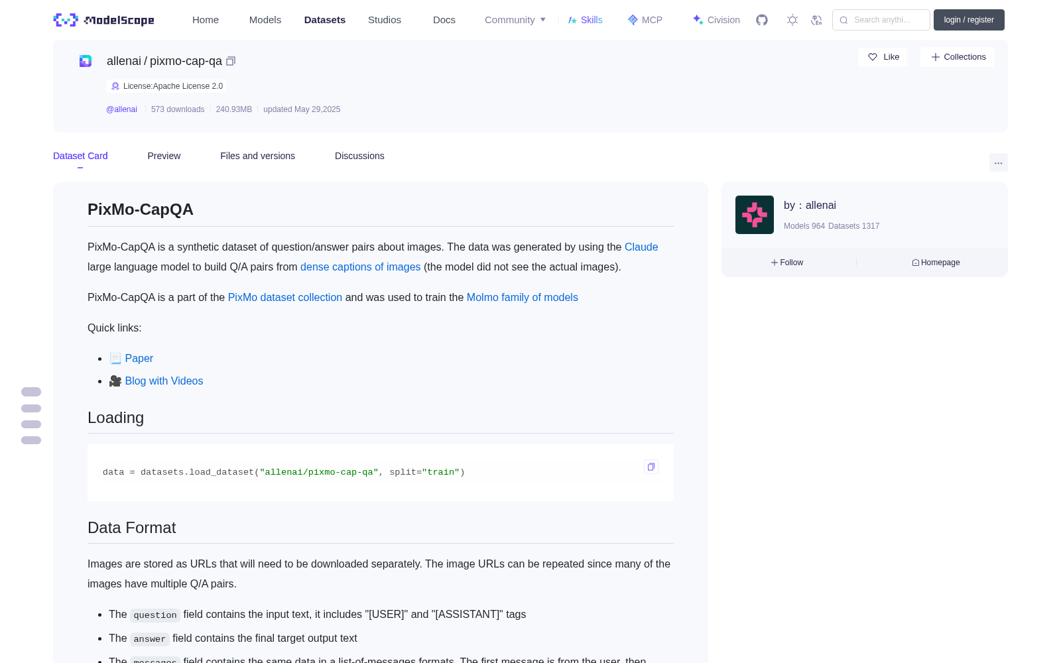
Task: Switch to the Files and versions tab
Action: point(257,156)
